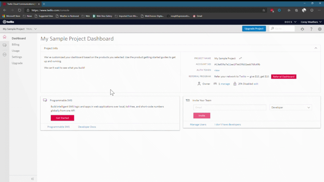
Task: Click the Programmable SMS card heading
Action: [61, 100]
